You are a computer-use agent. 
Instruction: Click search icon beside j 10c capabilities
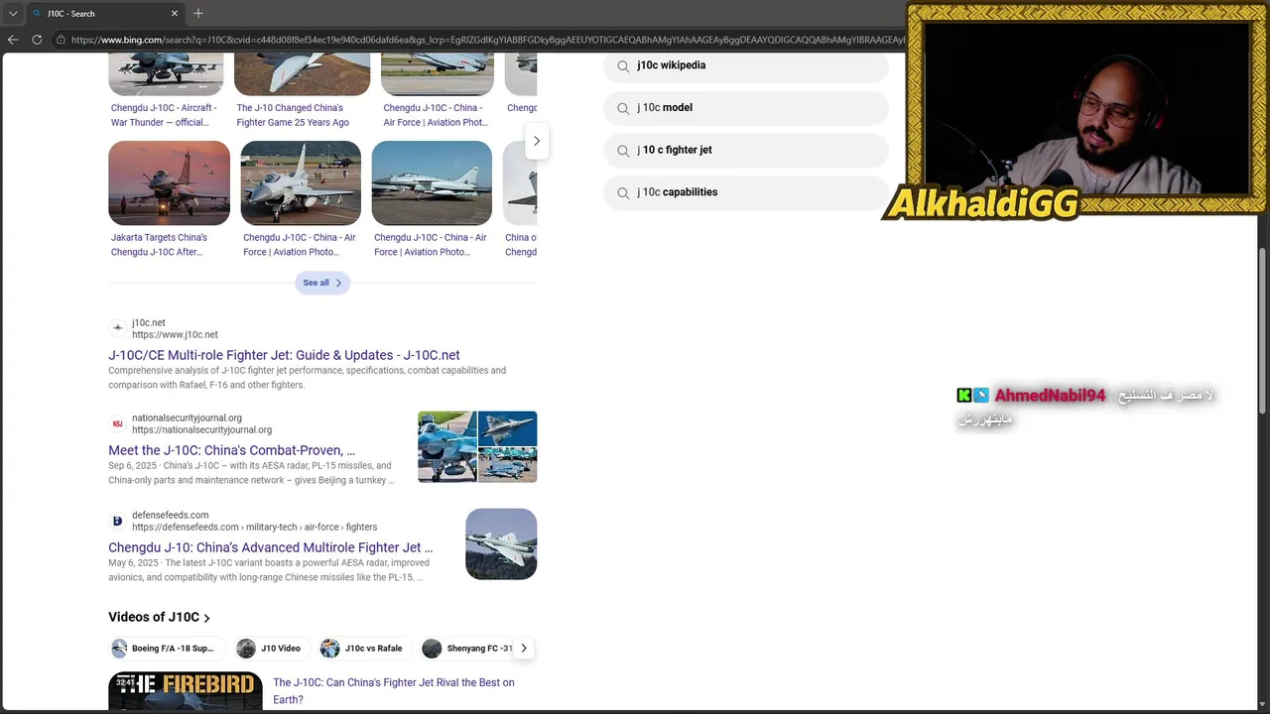(x=623, y=192)
